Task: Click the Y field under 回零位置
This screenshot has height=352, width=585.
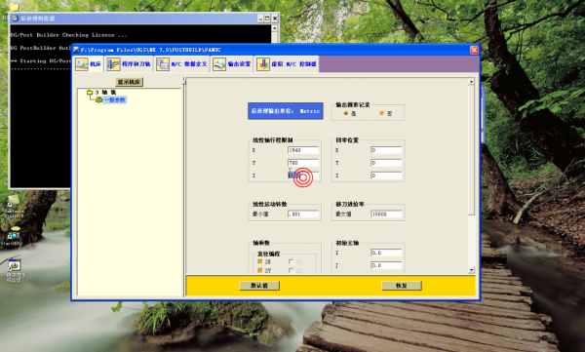Action: pyautogui.click(x=386, y=163)
